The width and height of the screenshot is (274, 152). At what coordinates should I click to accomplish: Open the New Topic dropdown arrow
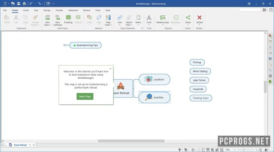[x=50, y=25]
